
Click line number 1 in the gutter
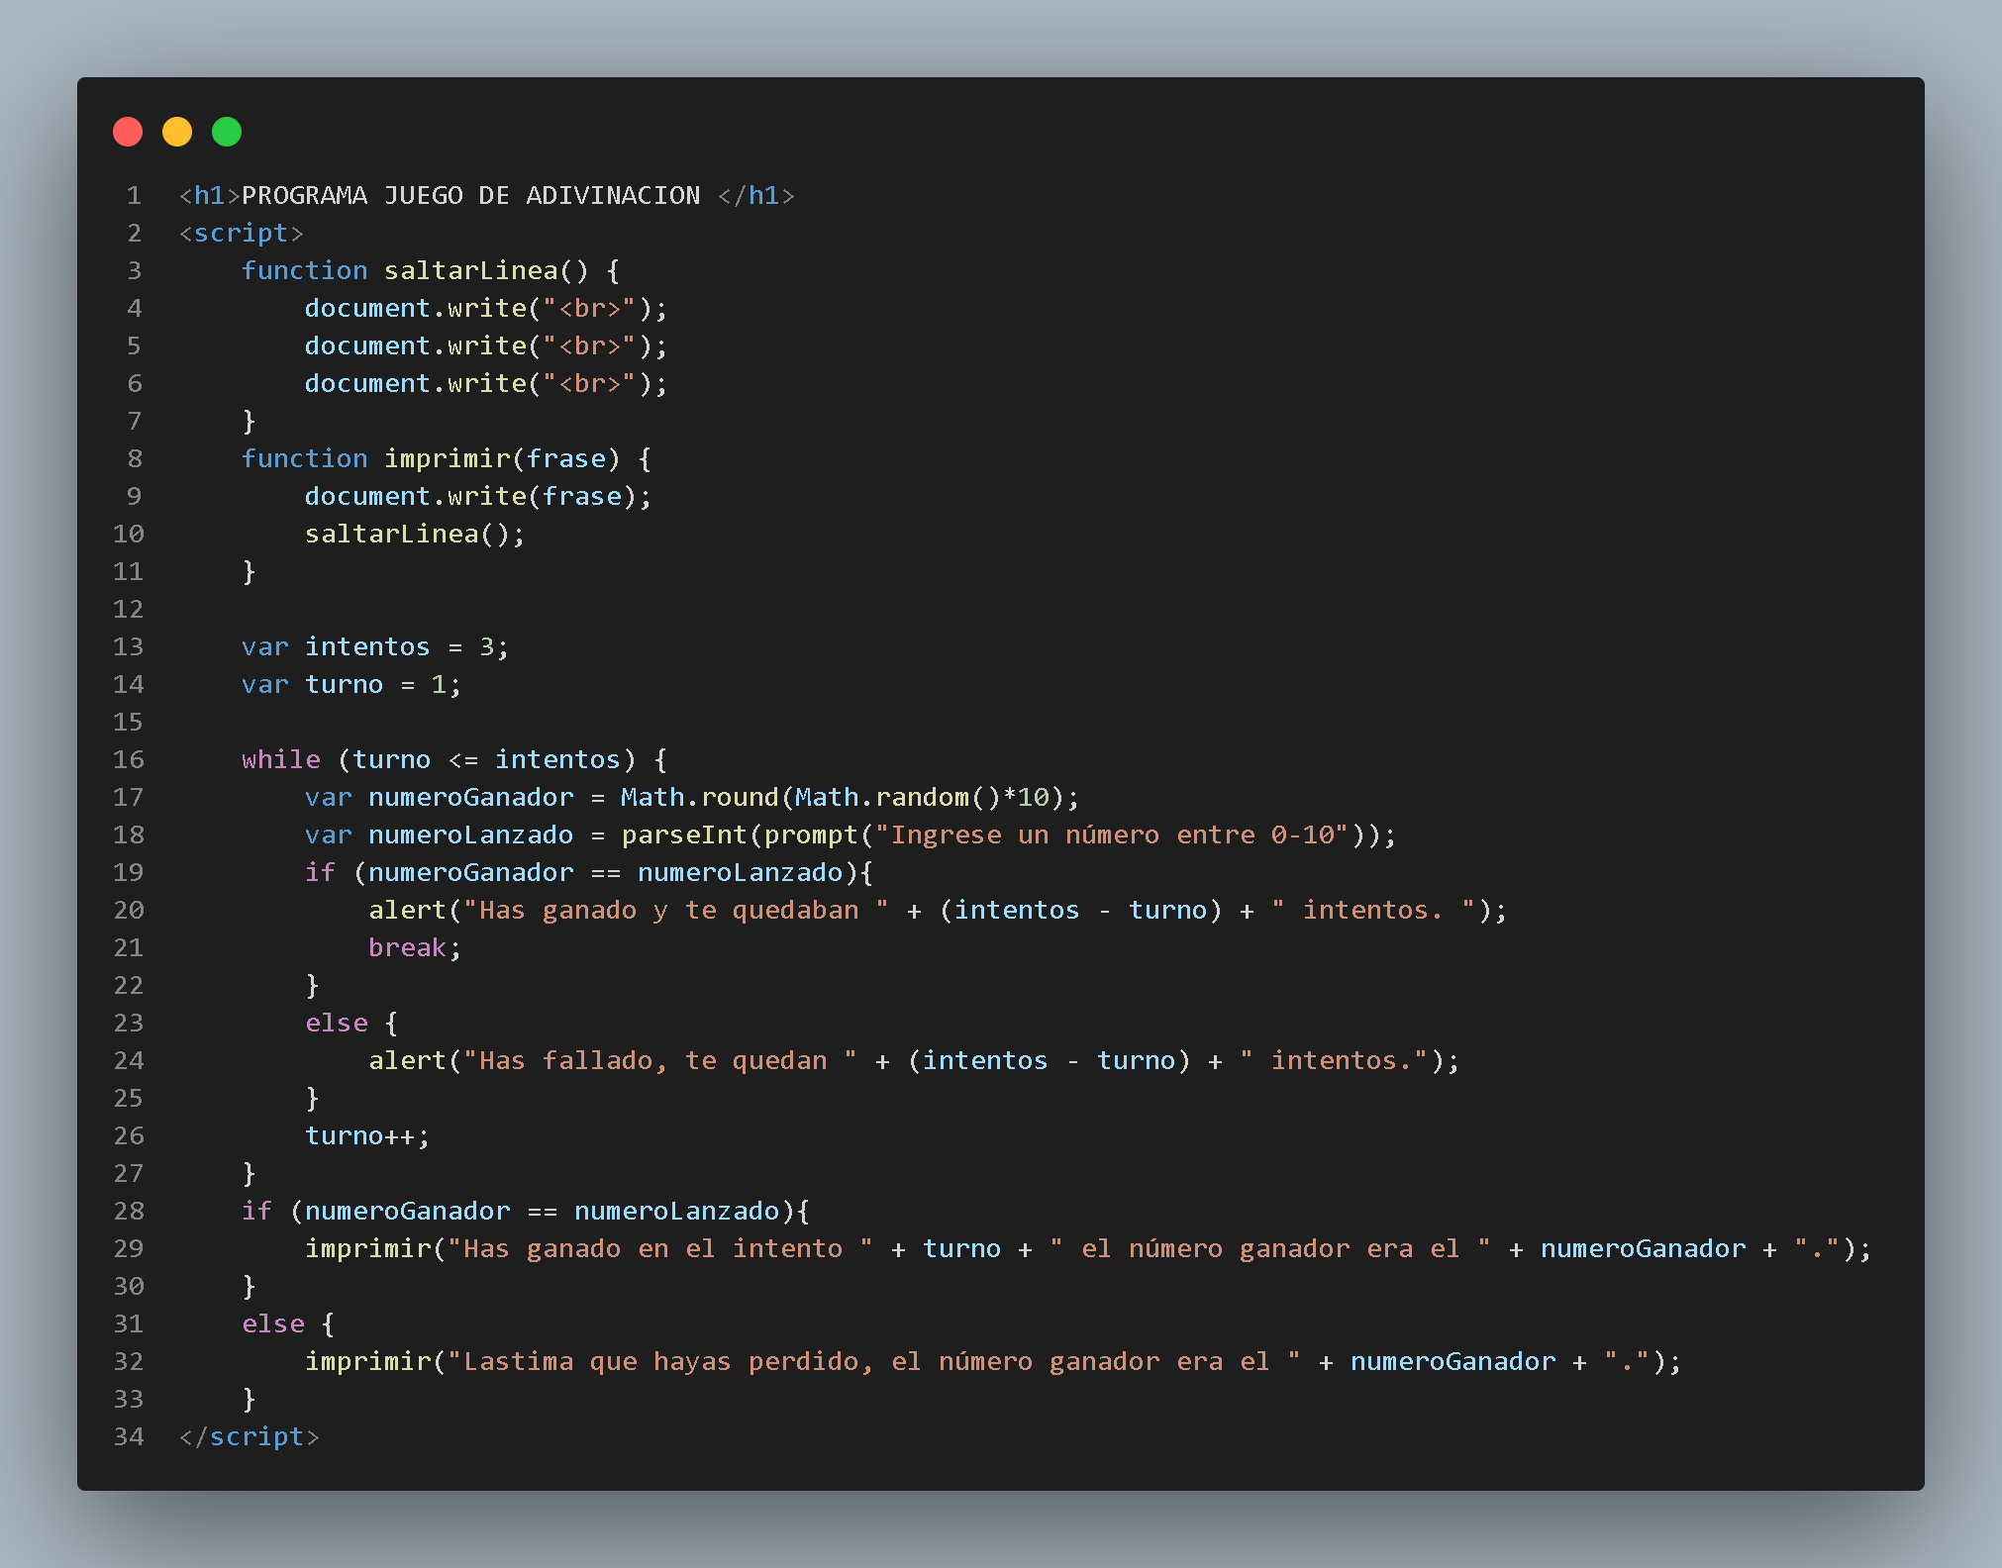coord(135,195)
